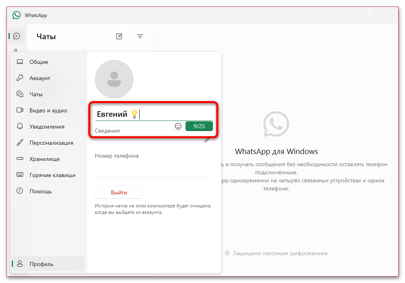Open the chat filter icon
The image size is (405, 283).
140,36
